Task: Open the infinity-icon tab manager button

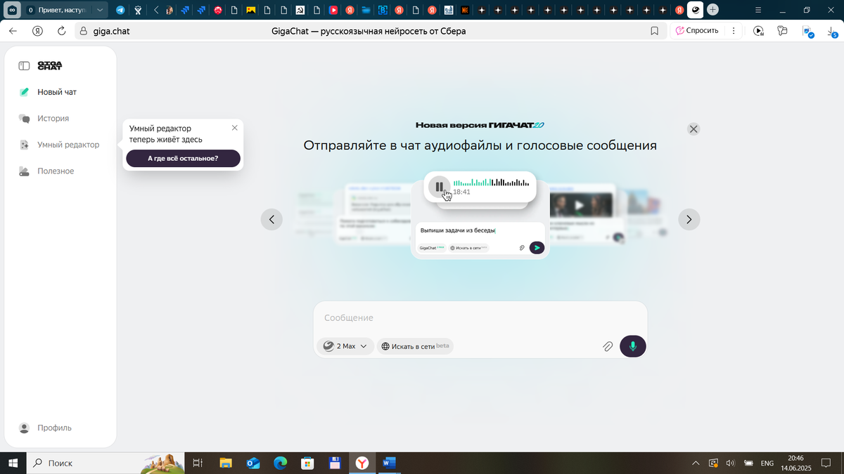Action: [13, 11]
